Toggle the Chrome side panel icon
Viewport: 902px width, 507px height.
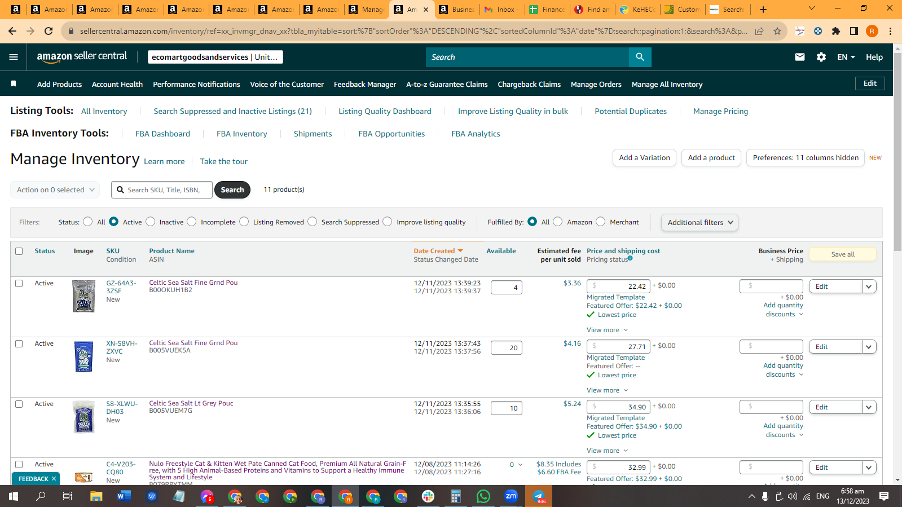854,31
